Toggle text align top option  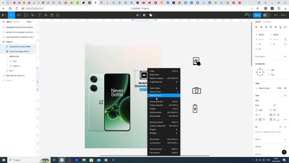click(271, 120)
